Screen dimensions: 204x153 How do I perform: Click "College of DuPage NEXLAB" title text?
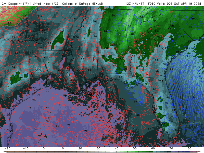[82, 4]
